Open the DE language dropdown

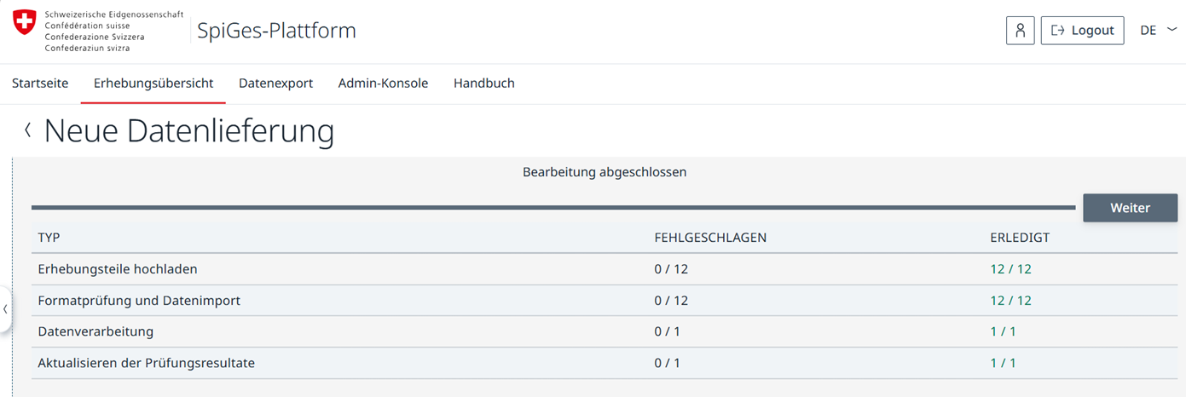(1158, 30)
